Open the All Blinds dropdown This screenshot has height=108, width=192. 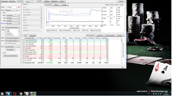tap(13, 21)
